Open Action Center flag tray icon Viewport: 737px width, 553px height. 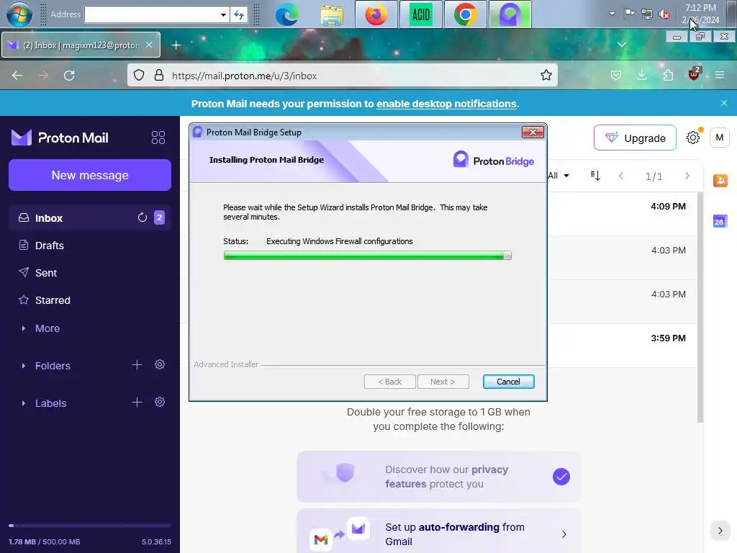pyautogui.click(x=629, y=13)
